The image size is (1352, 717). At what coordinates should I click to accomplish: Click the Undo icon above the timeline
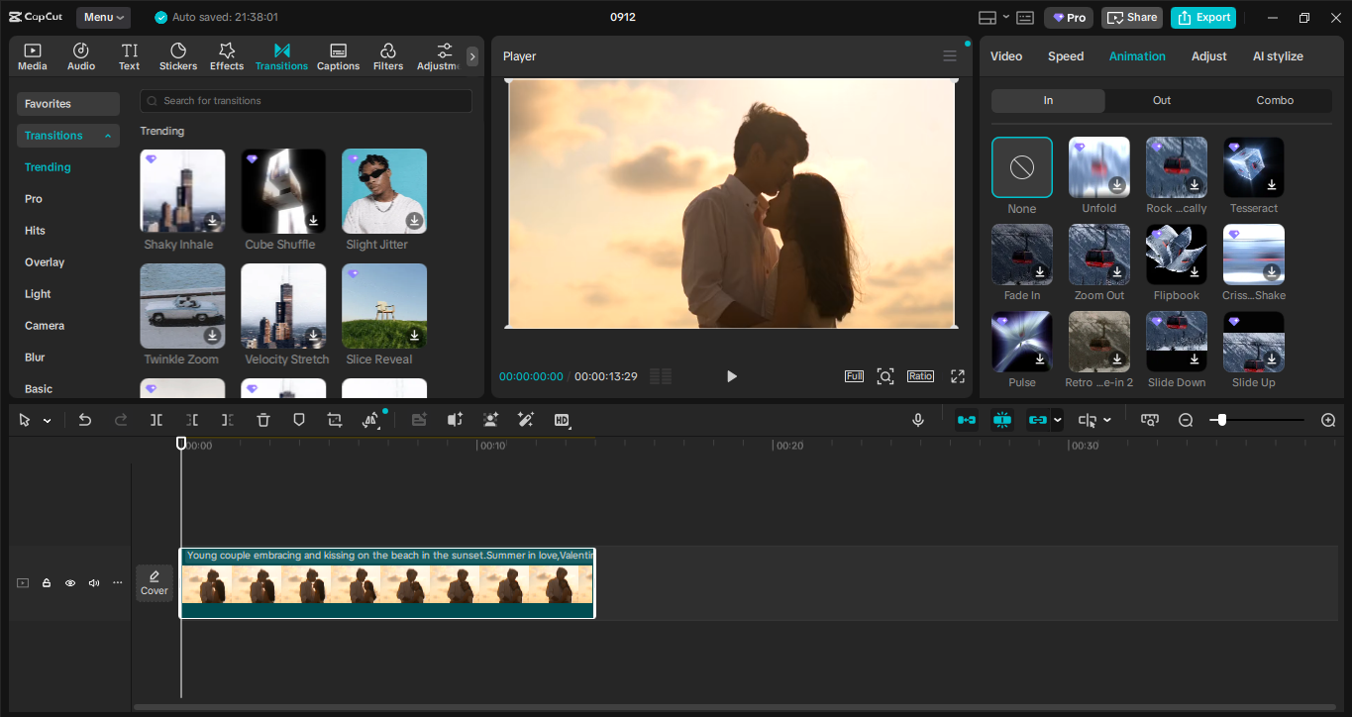[85, 420]
